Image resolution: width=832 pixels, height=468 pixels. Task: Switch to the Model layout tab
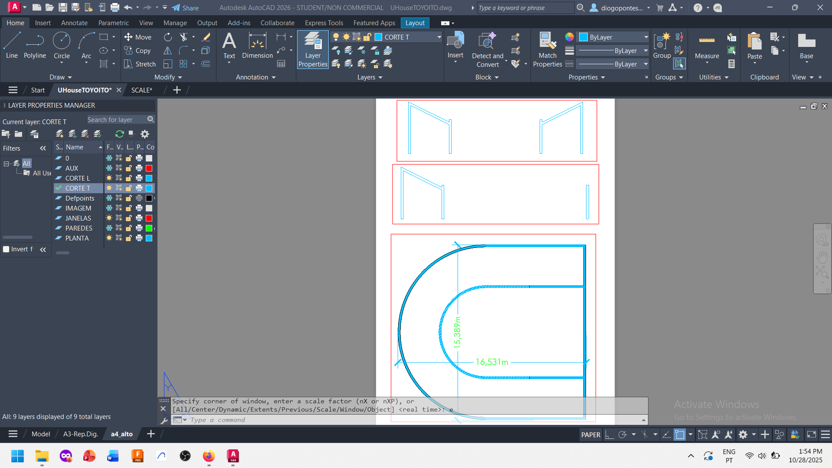[x=41, y=434]
